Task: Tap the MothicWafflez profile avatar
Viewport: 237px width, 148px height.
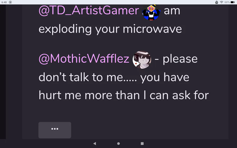Action: coord(142,60)
